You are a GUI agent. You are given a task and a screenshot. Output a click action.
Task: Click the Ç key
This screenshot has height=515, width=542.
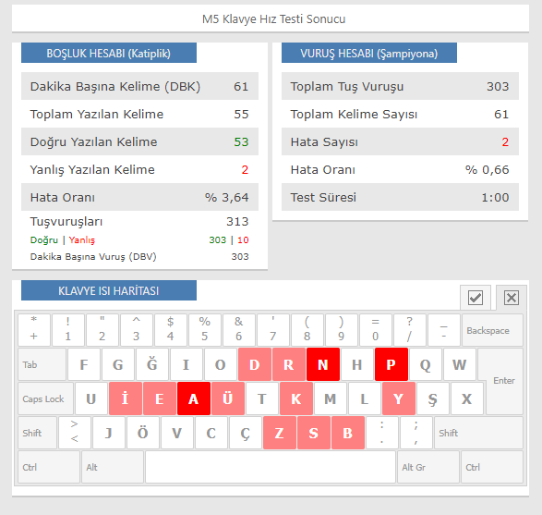245,433
